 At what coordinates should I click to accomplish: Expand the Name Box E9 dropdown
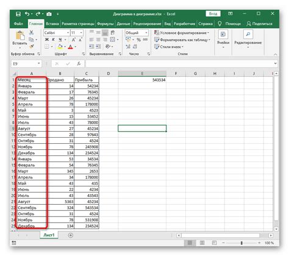tap(38, 63)
